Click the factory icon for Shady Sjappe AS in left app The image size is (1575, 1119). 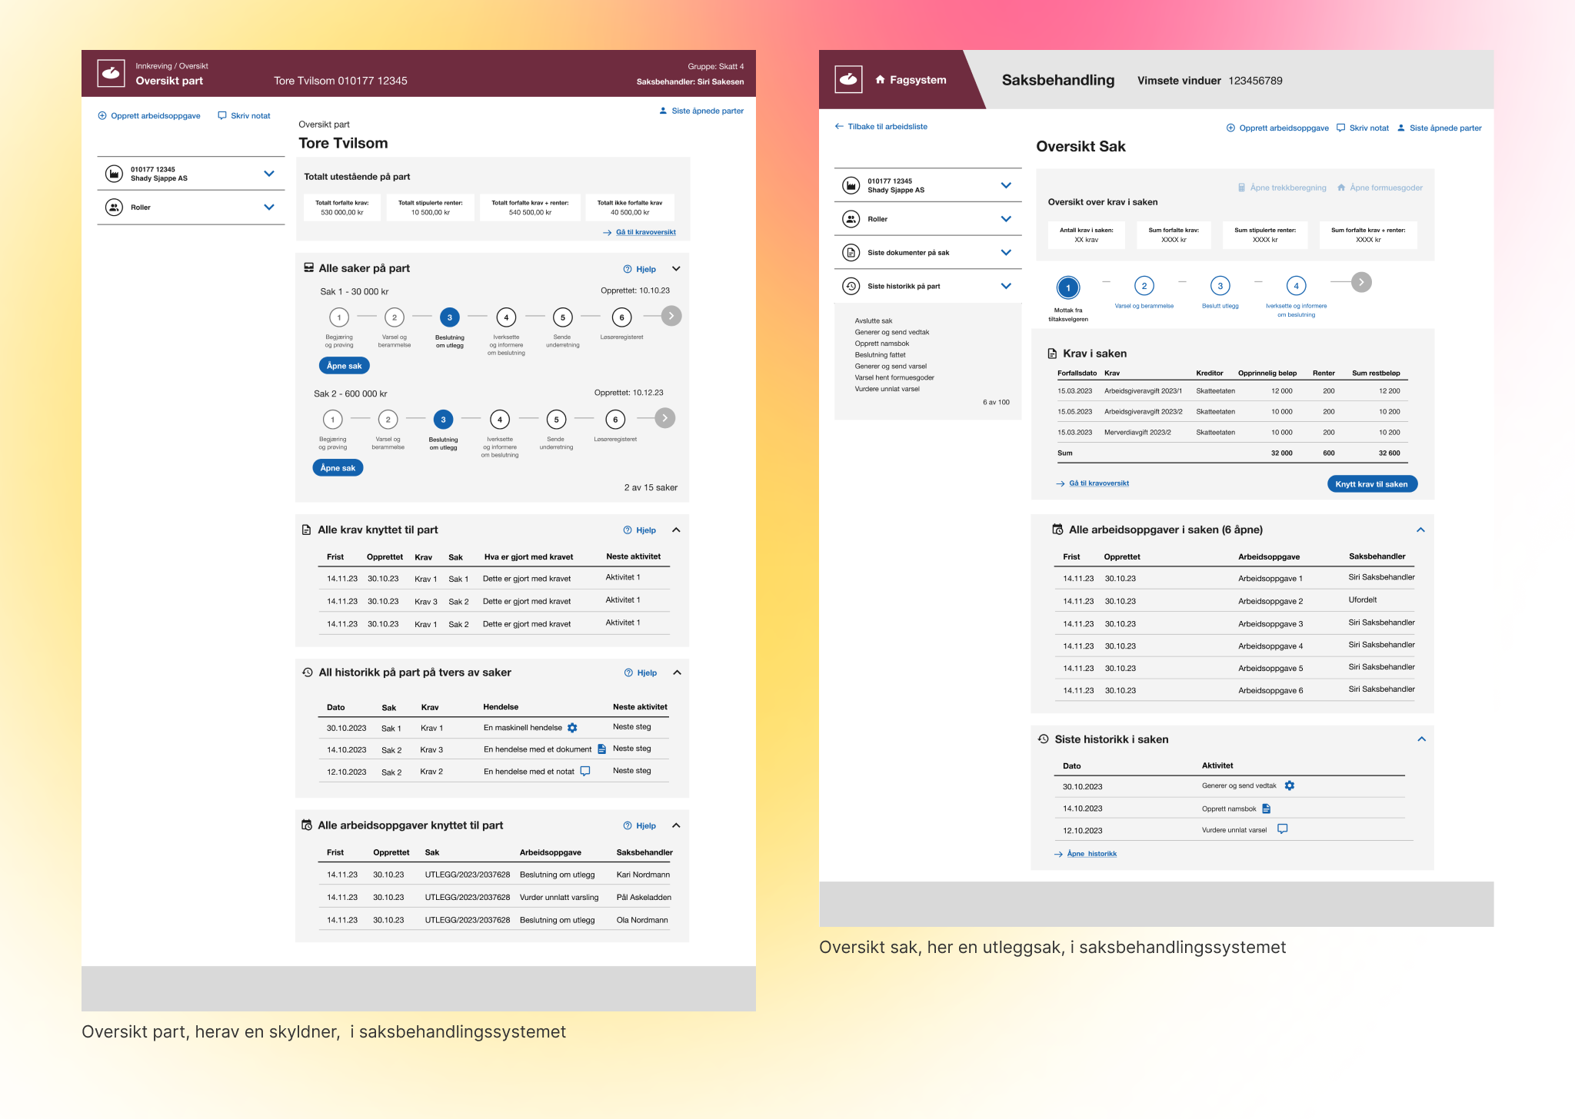pyautogui.click(x=114, y=174)
